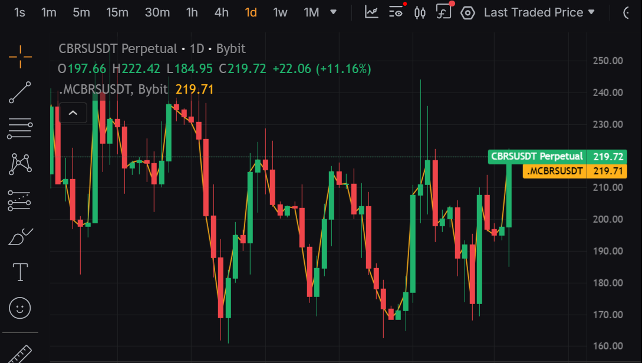642x363 pixels.
Task: Select the horizontal lines Fibonacci tool
Action: 20,128
